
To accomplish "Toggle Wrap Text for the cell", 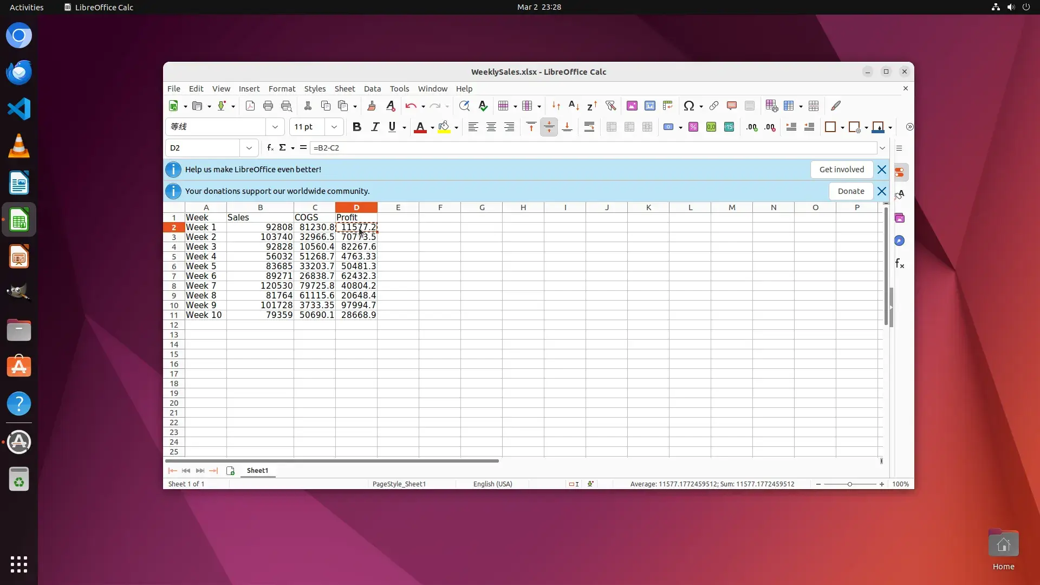I will coord(589,127).
